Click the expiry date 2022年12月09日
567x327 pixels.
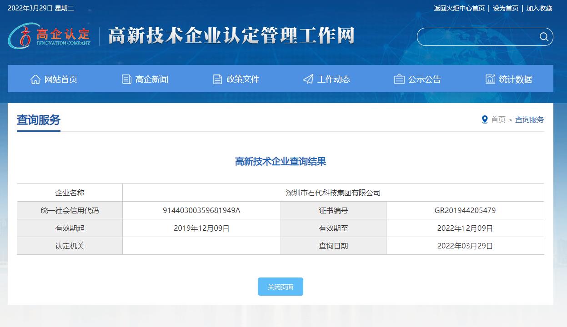465,228
